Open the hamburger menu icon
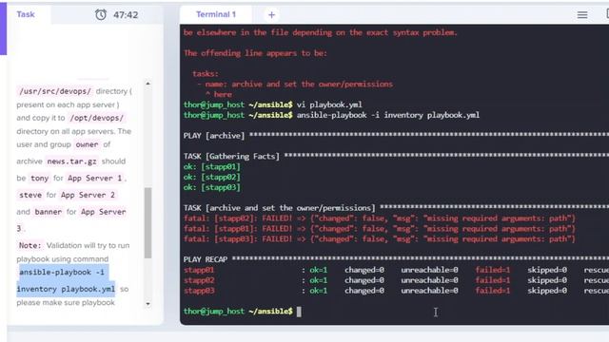The height and width of the screenshot is (342, 609). coord(581,15)
